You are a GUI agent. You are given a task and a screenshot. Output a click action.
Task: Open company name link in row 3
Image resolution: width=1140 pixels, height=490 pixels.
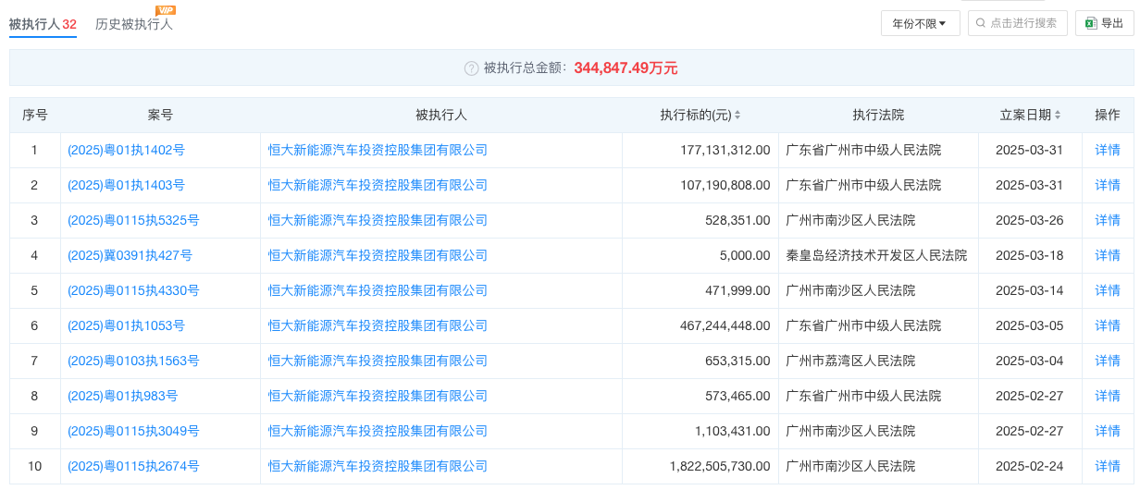[378, 220]
